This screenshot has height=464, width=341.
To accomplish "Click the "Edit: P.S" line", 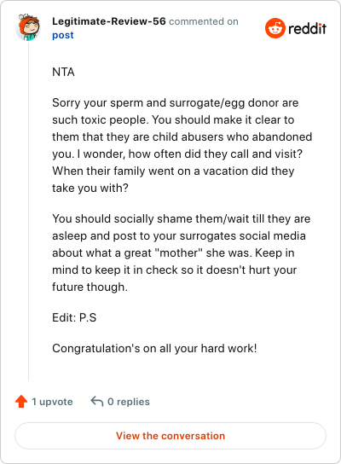I will tap(74, 317).
